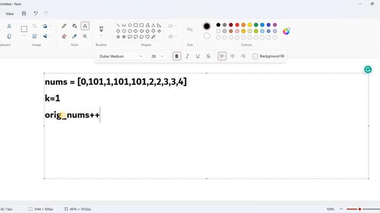380x213 pixels.
Task: Open the Dubai Medium font dropdown
Action: (x=121, y=56)
